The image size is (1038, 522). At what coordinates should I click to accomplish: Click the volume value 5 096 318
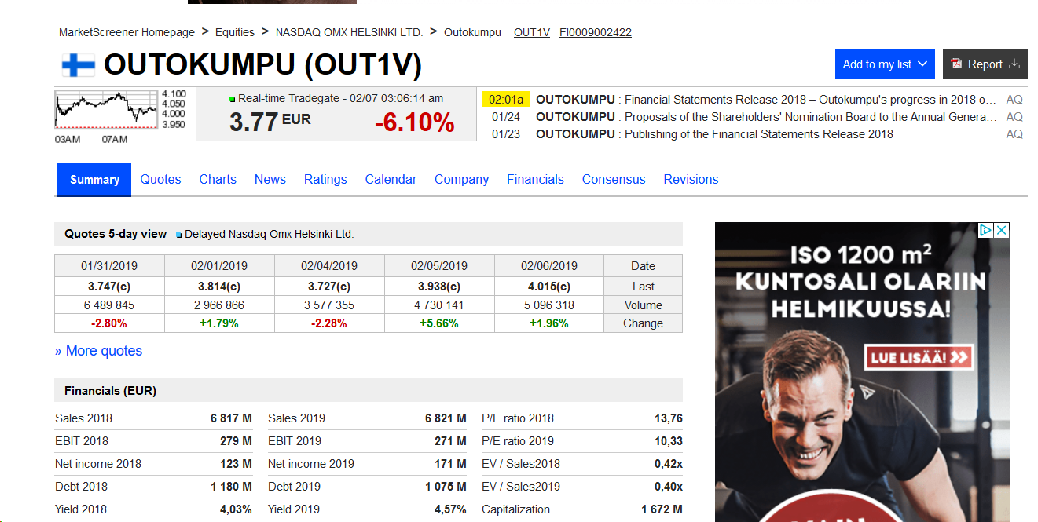pos(549,305)
